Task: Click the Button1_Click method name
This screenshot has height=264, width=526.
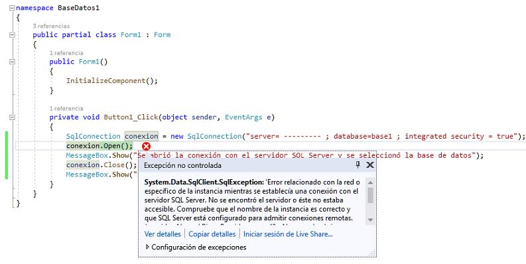Action: [x=131, y=117]
